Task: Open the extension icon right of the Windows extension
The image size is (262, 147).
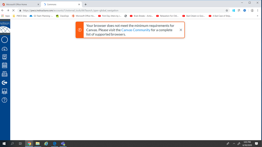Action: (239, 10)
